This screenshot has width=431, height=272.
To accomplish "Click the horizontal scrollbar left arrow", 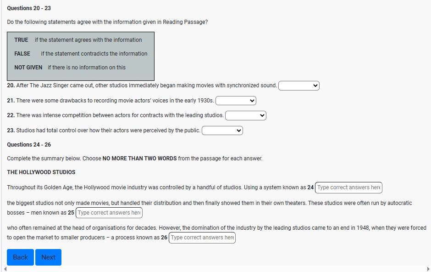I will [x=5, y=269].
